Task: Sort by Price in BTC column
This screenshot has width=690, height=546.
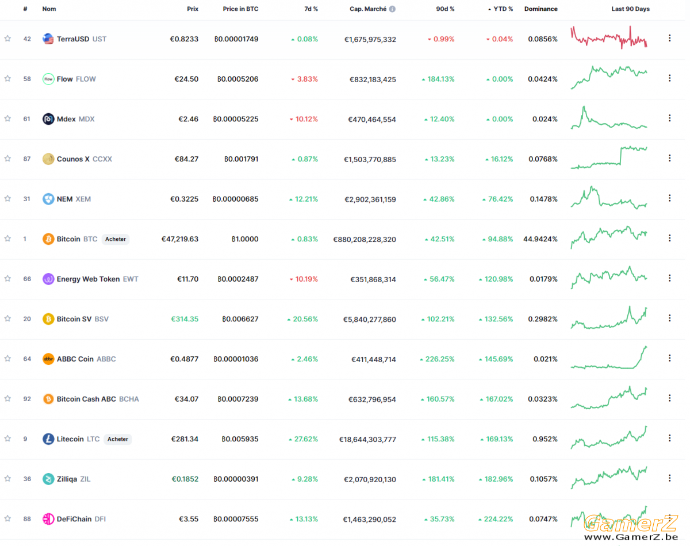Action: (241, 9)
